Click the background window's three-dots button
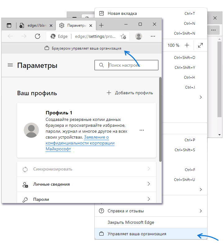Screen dimensions: 224x243 point(213,30)
